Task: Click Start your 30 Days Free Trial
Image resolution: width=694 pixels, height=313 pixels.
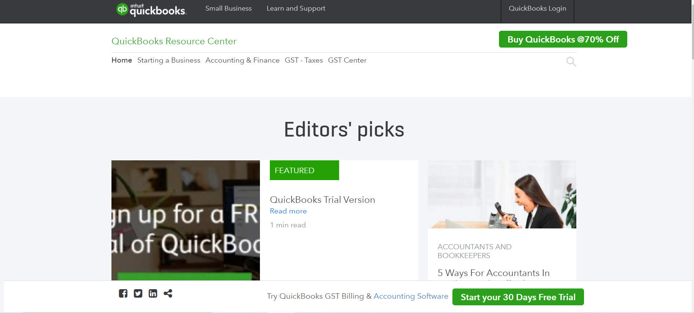Action: click(518, 297)
